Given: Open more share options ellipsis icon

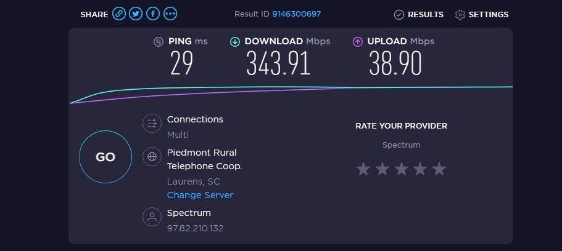Looking at the screenshot, I should tap(170, 14).
